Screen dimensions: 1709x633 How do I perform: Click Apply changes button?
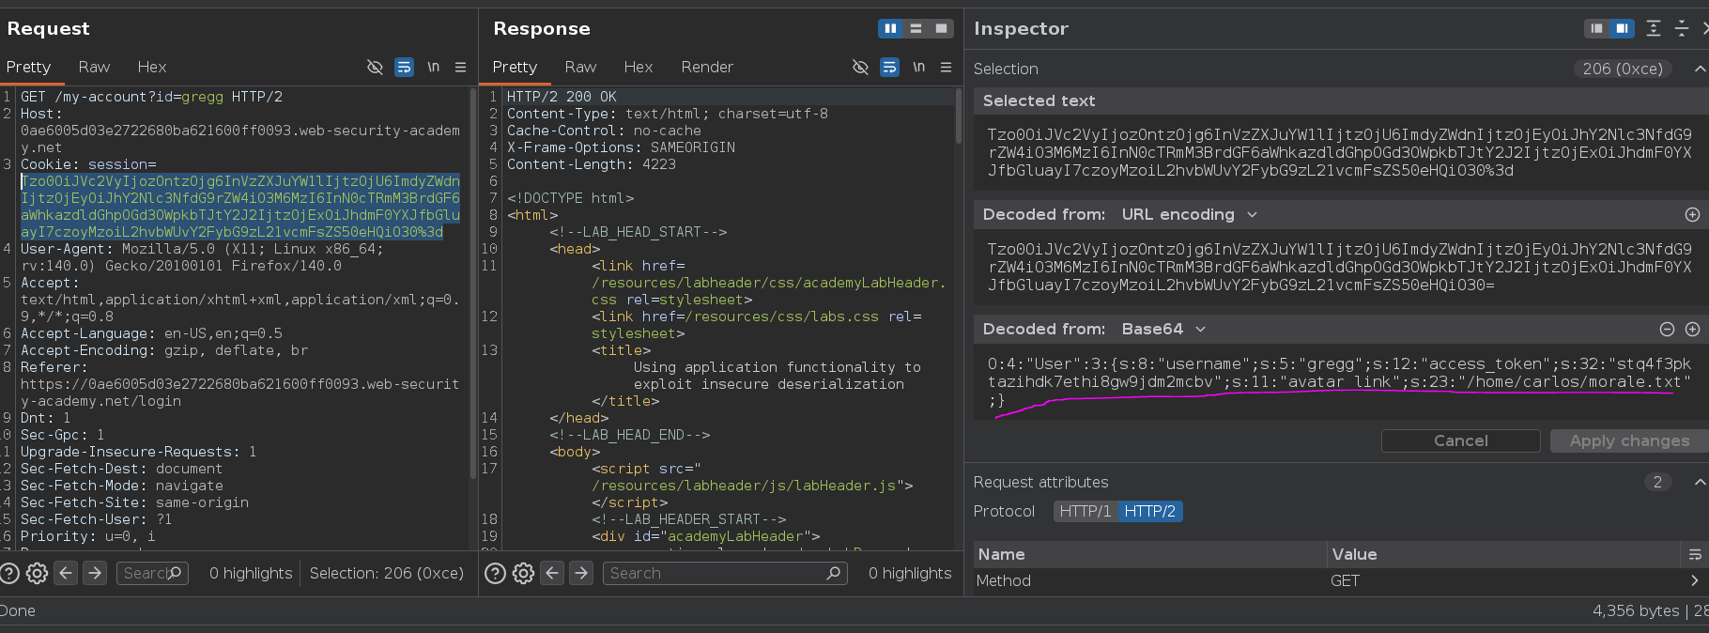point(1629,440)
